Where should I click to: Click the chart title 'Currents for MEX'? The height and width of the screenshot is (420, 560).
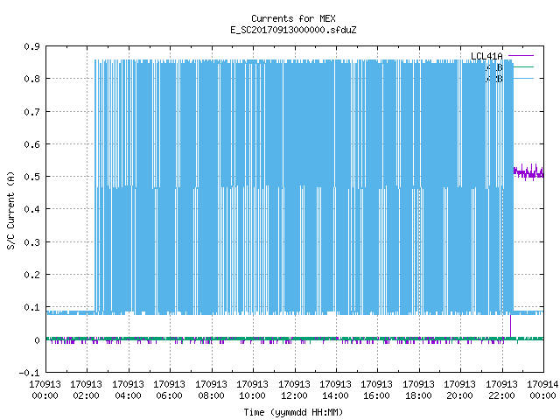293,18
